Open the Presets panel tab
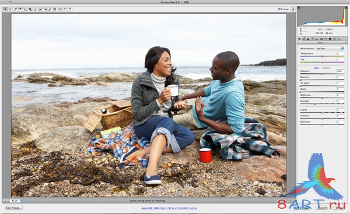This screenshot has width=350, height=214. [x=334, y=39]
